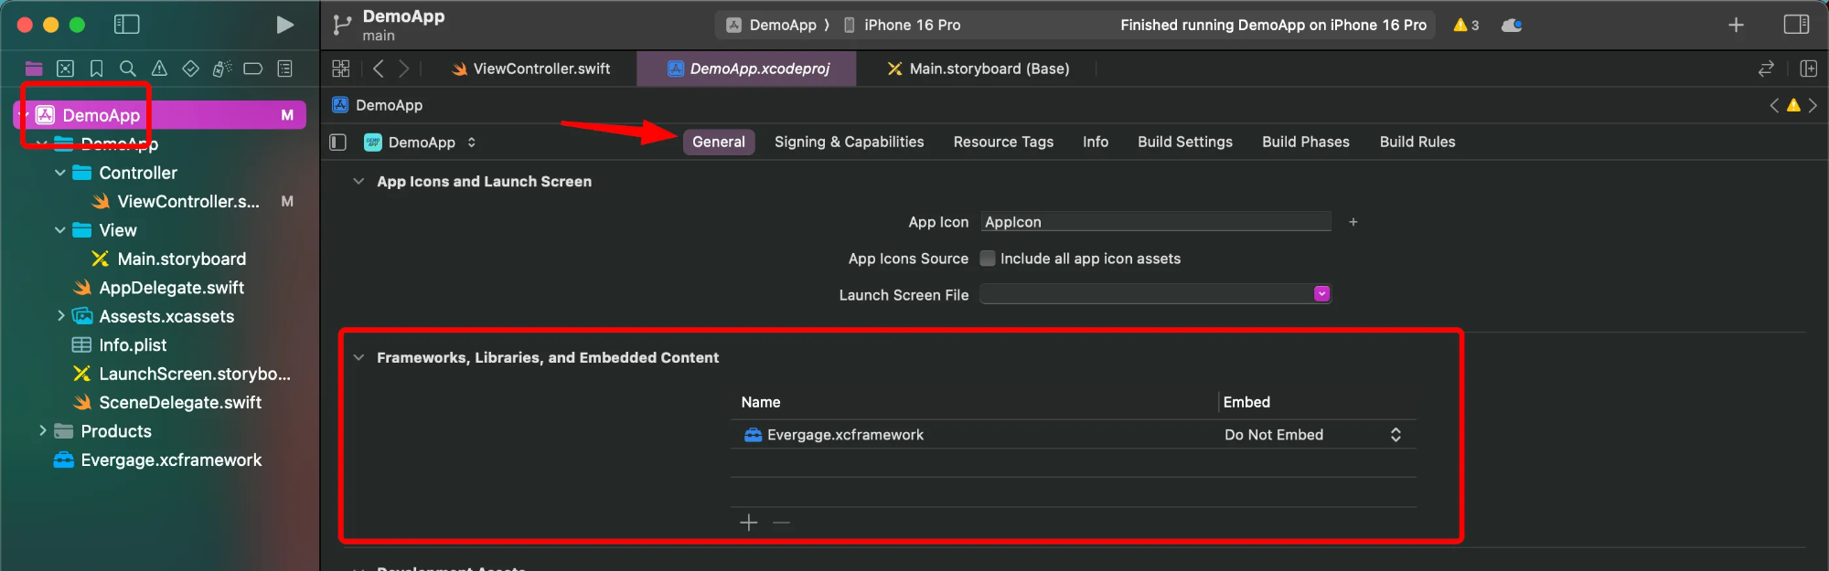Add an editor pane on the right
The width and height of the screenshot is (1829, 571).
(x=1808, y=69)
